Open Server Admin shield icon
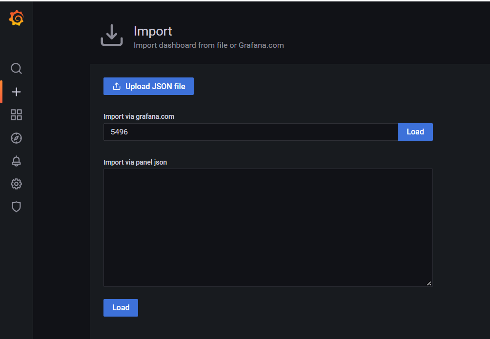 16,207
